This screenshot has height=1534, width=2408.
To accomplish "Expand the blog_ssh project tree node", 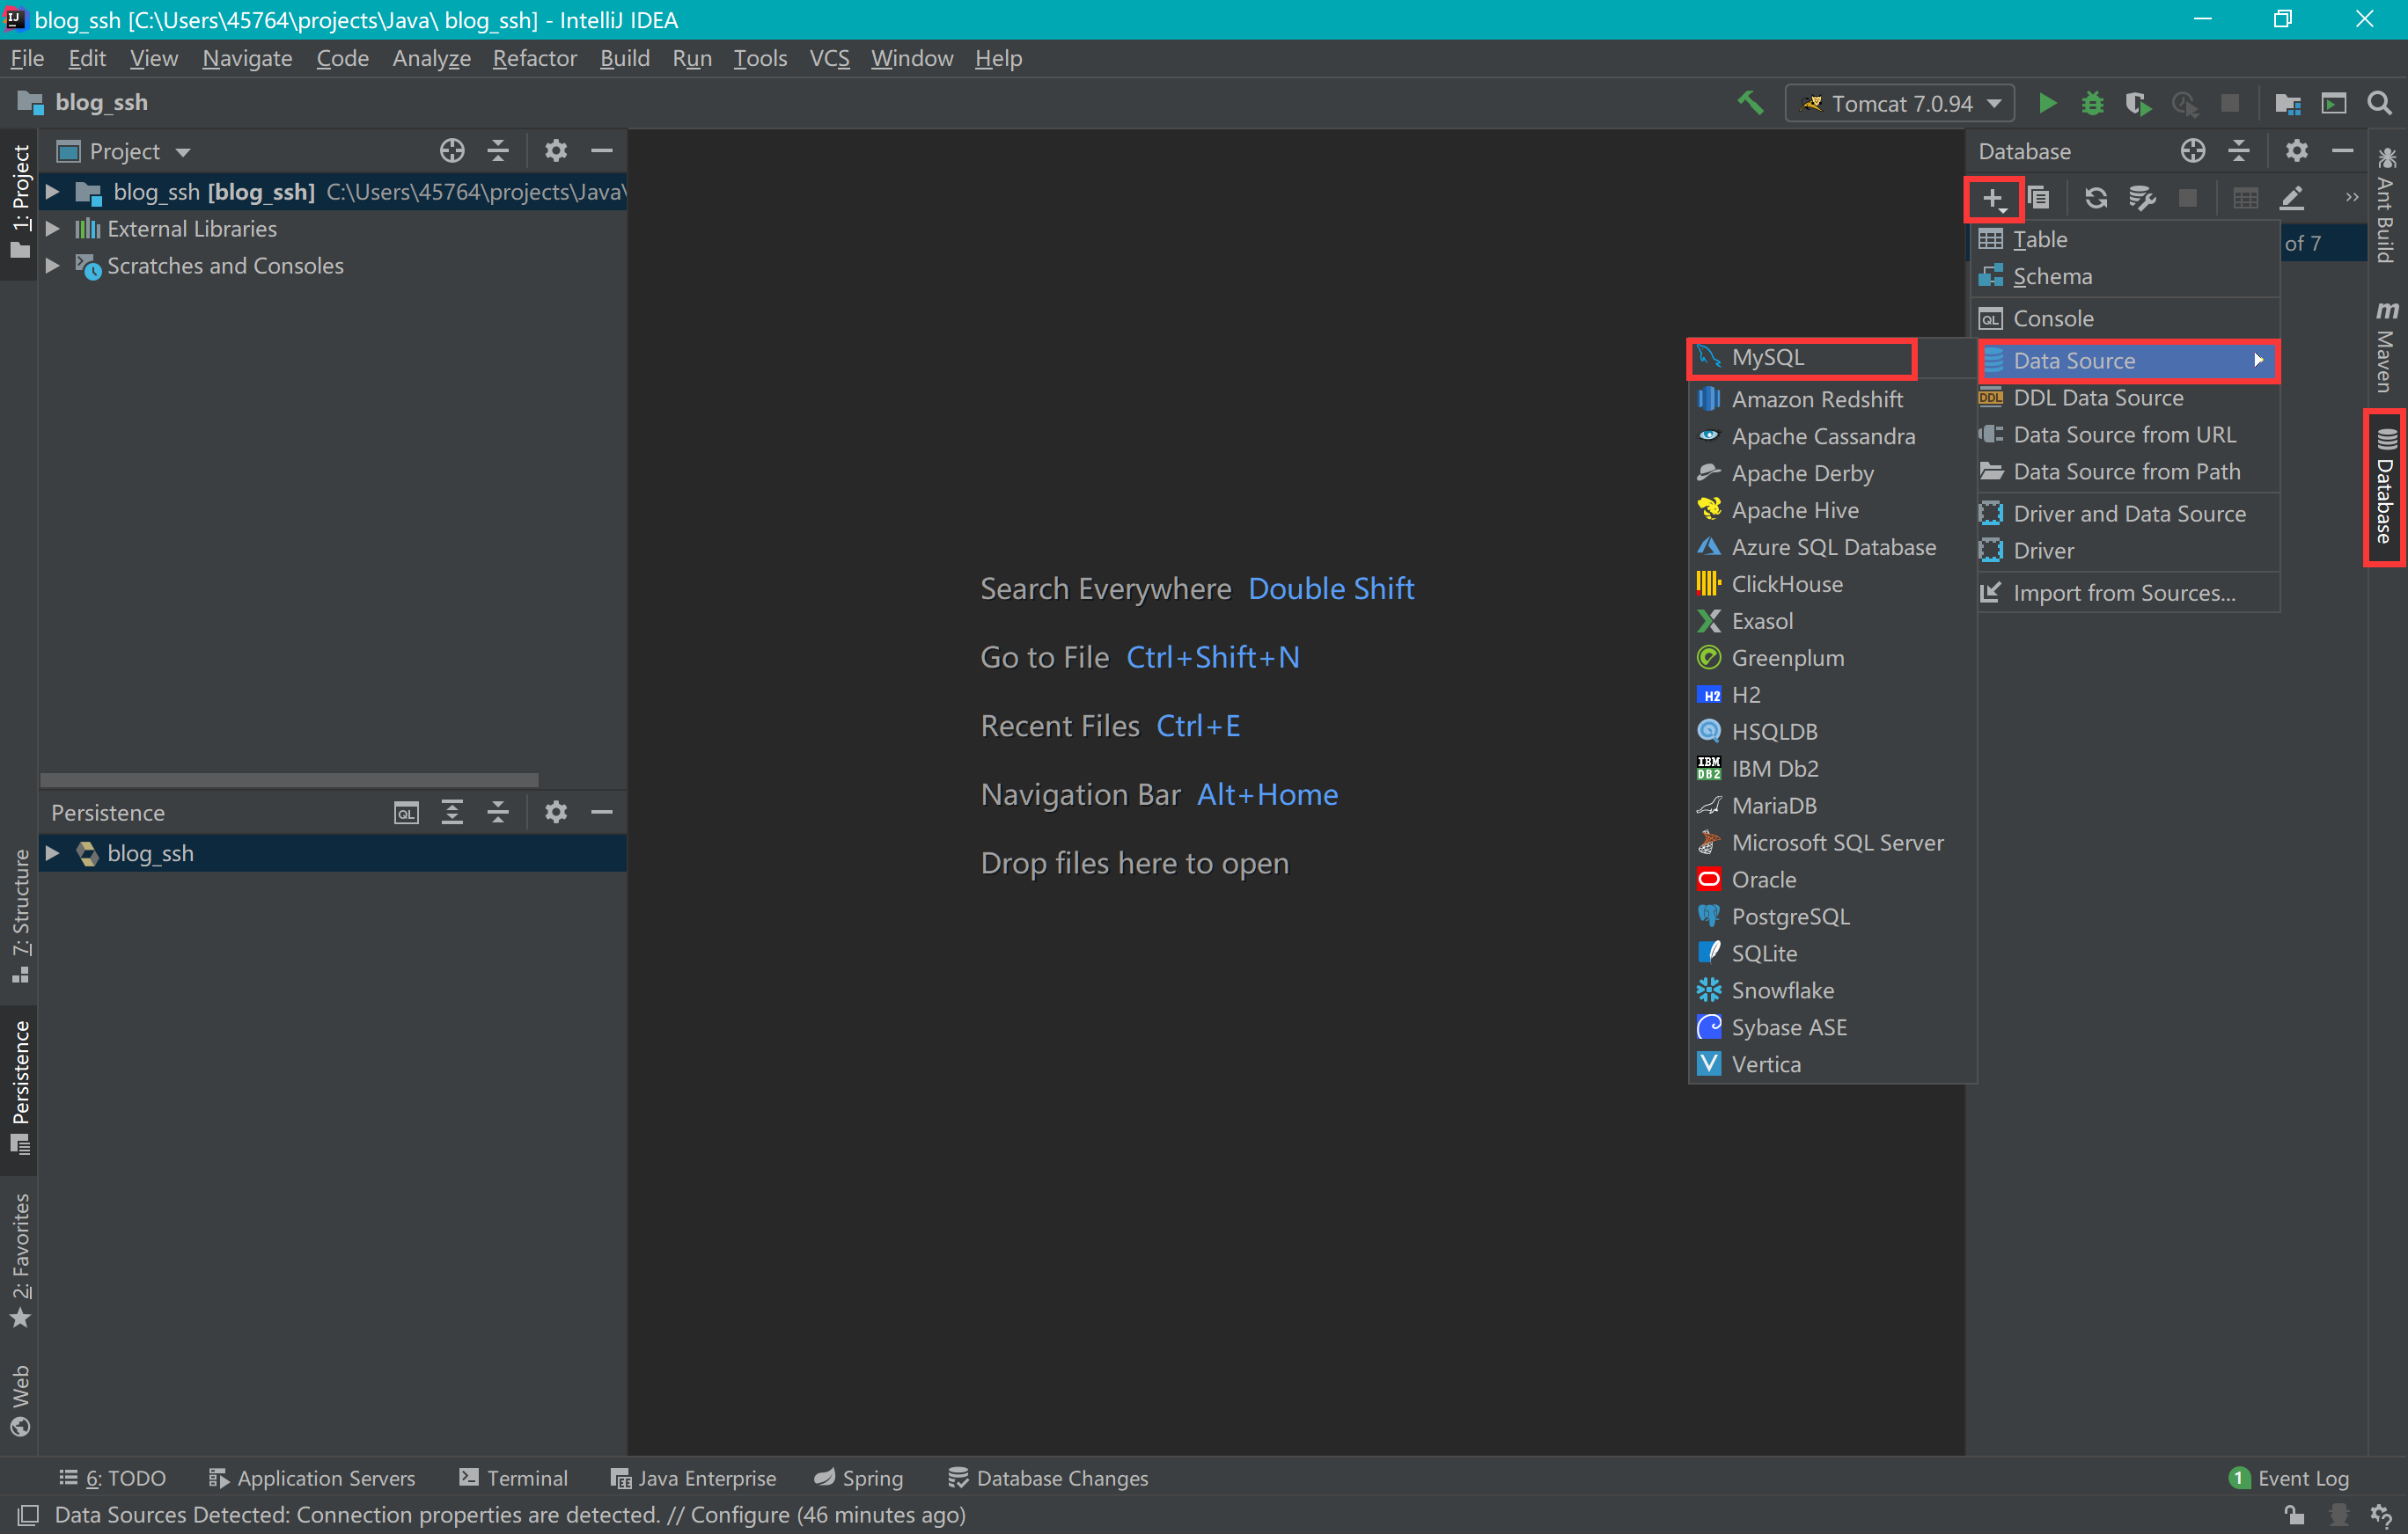I will coord(53,192).
